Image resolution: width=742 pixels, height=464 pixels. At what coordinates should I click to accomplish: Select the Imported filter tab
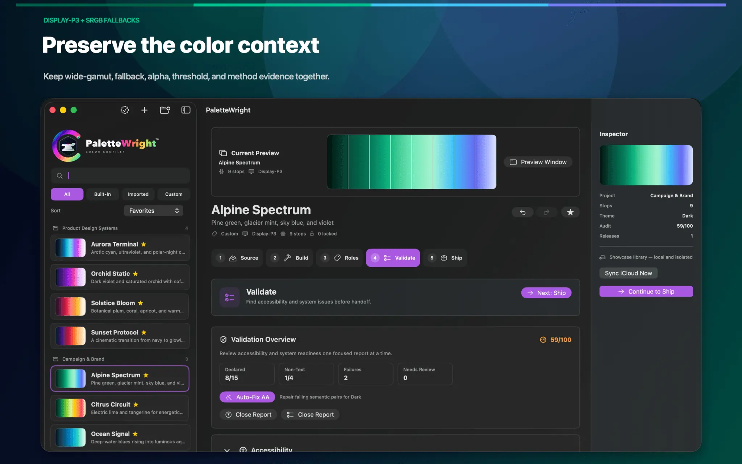coord(138,194)
